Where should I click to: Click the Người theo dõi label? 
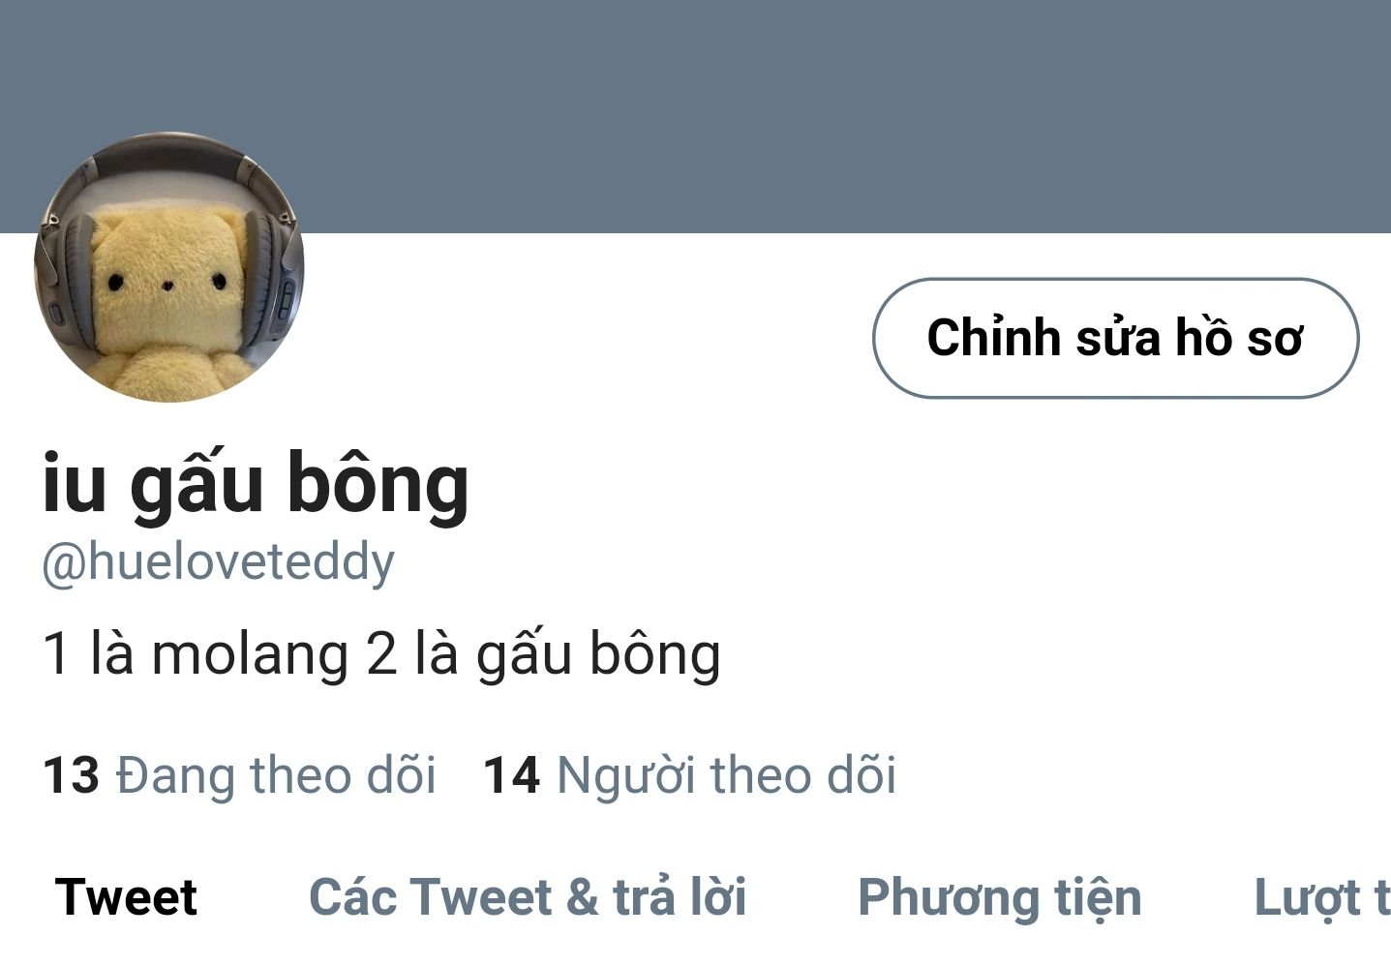tap(726, 775)
